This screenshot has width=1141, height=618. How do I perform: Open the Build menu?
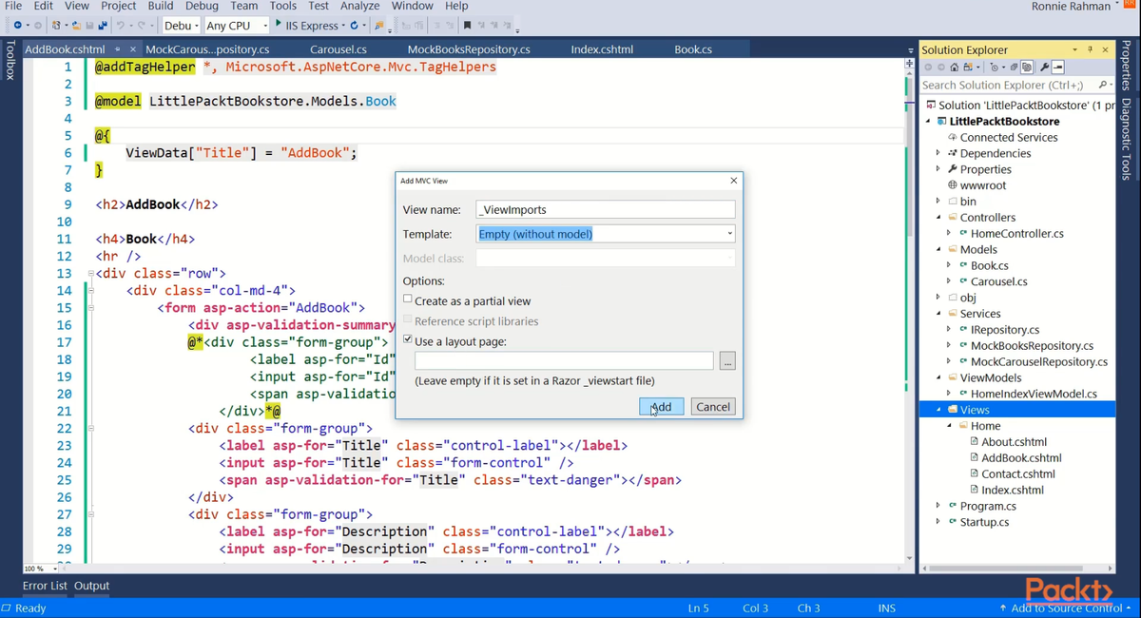click(x=160, y=7)
